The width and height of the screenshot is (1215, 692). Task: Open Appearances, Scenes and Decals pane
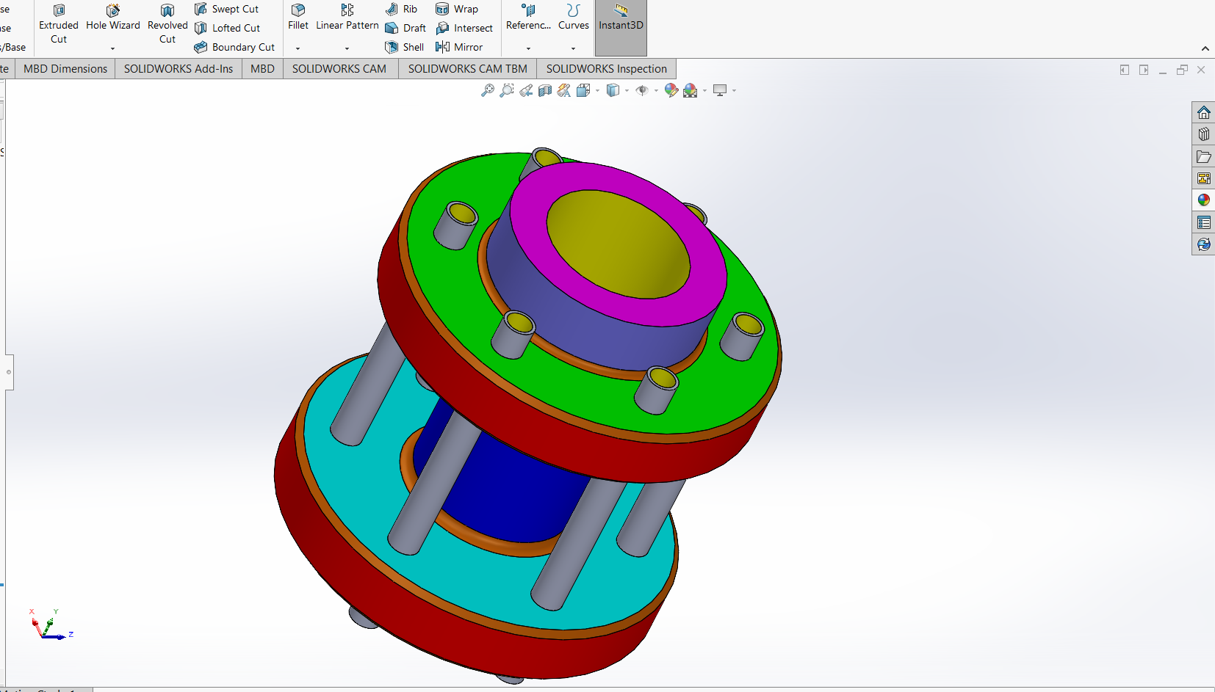tap(1203, 200)
